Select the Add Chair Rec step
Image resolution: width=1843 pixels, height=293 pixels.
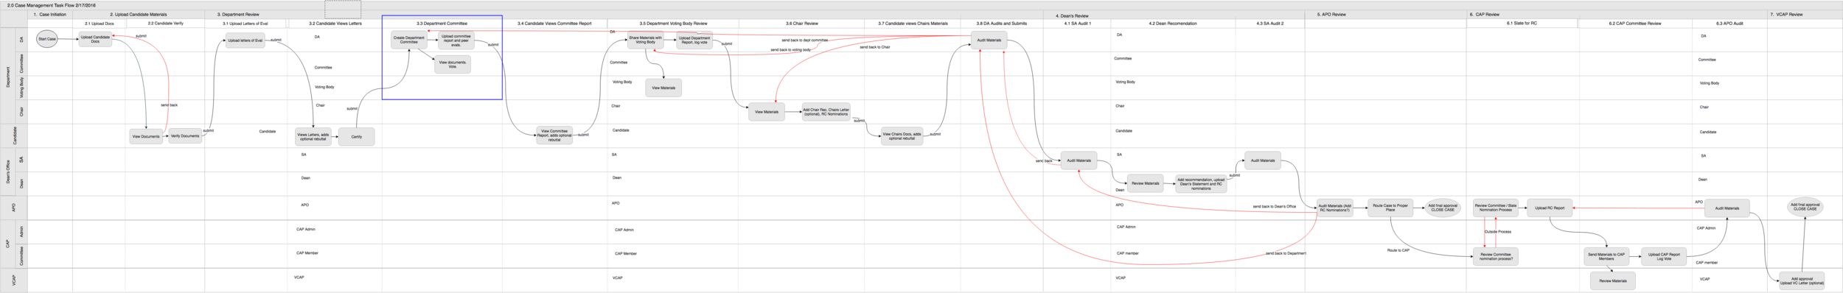(826, 112)
